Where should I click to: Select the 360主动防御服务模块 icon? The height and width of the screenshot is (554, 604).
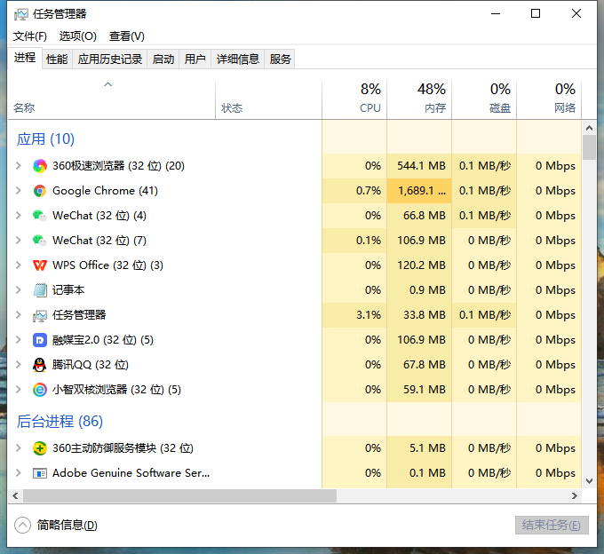(x=40, y=448)
